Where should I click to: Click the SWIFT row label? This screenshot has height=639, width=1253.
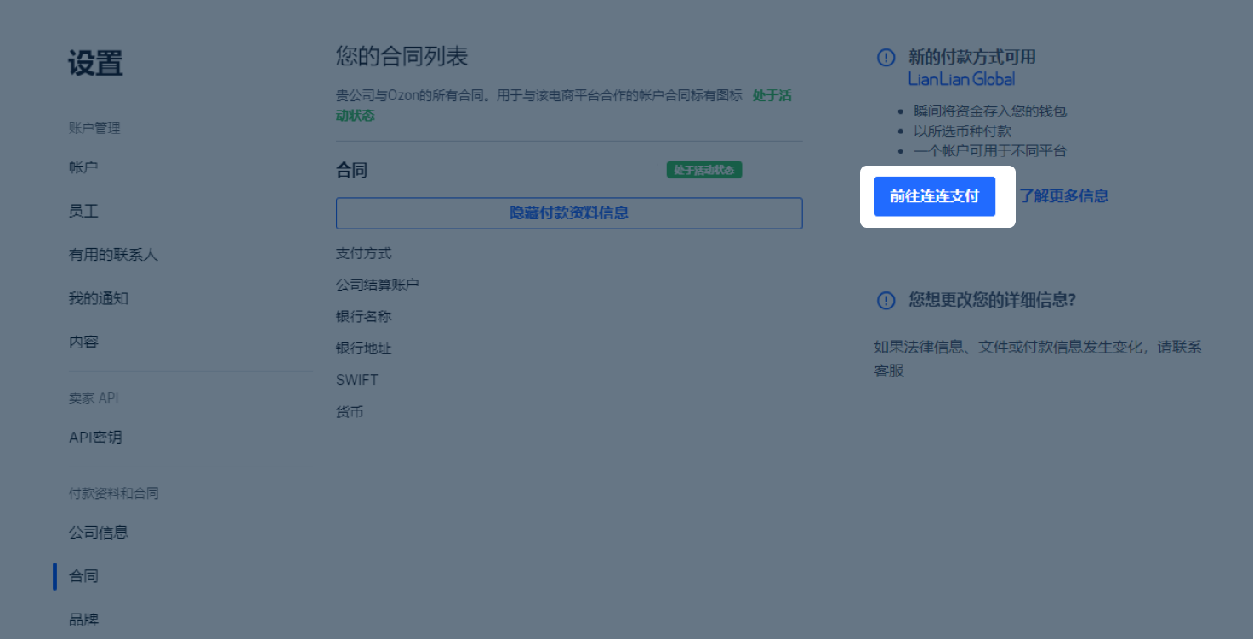[x=357, y=380]
